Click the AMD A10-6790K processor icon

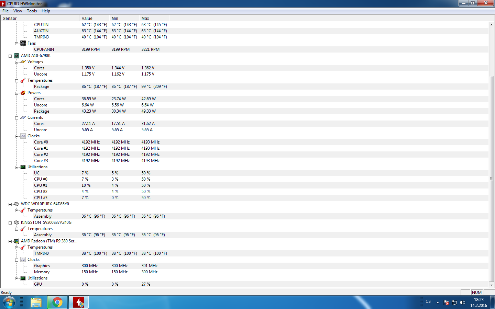pyautogui.click(x=16, y=56)
